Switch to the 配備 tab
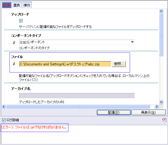The height and width of the screenshot is (145, 168). click(6, 5)
